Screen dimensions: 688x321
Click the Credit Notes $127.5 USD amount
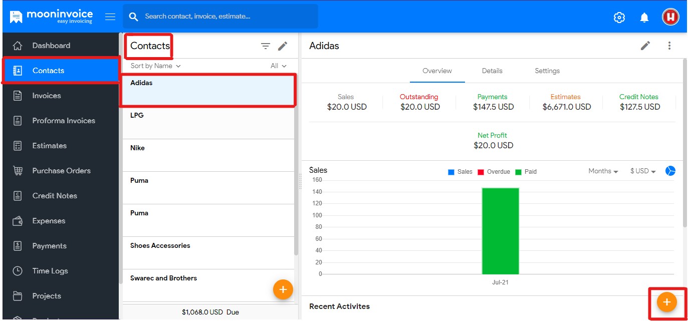[640, 107]
